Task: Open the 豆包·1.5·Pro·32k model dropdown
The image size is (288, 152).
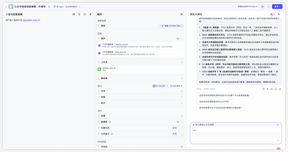Action: pos(172,26)
